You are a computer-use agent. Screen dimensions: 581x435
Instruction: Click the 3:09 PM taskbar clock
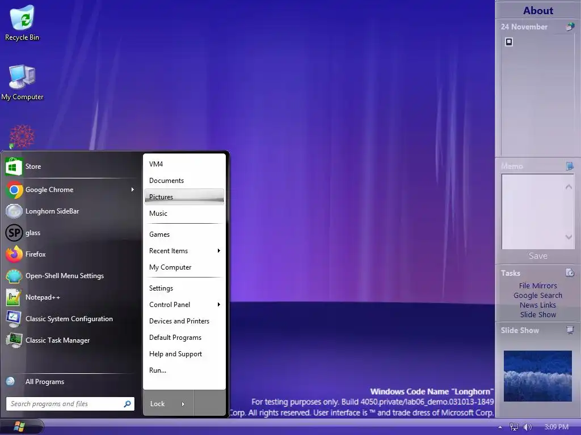(556, 427)
